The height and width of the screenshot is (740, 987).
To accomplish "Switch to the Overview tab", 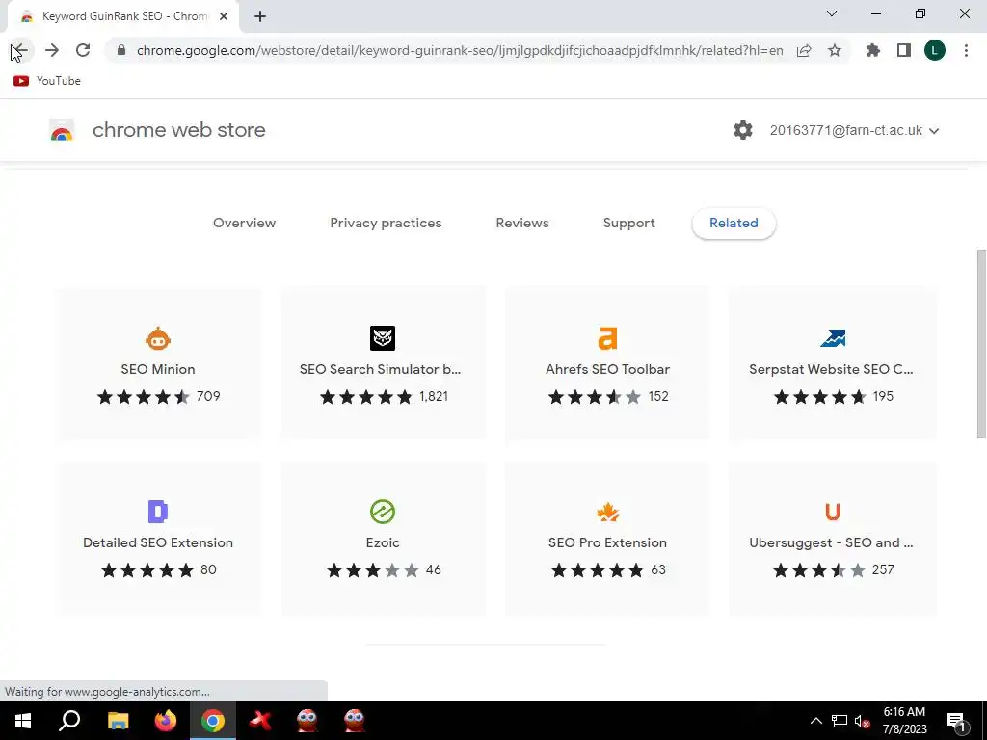I will 244,223.
